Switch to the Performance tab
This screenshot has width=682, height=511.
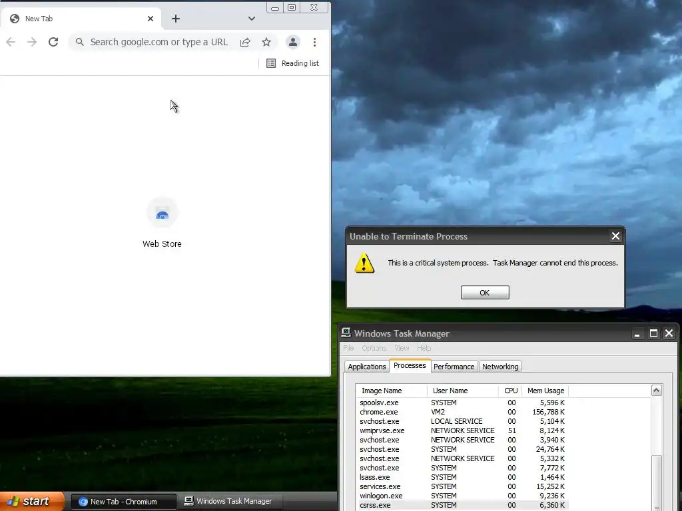click(454, 367)
